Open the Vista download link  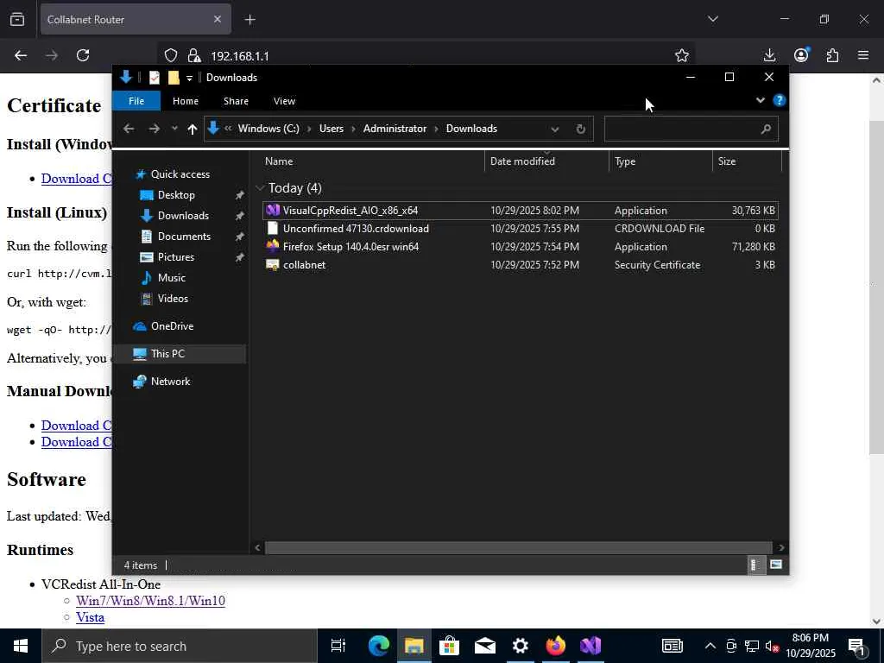point(90,617)
